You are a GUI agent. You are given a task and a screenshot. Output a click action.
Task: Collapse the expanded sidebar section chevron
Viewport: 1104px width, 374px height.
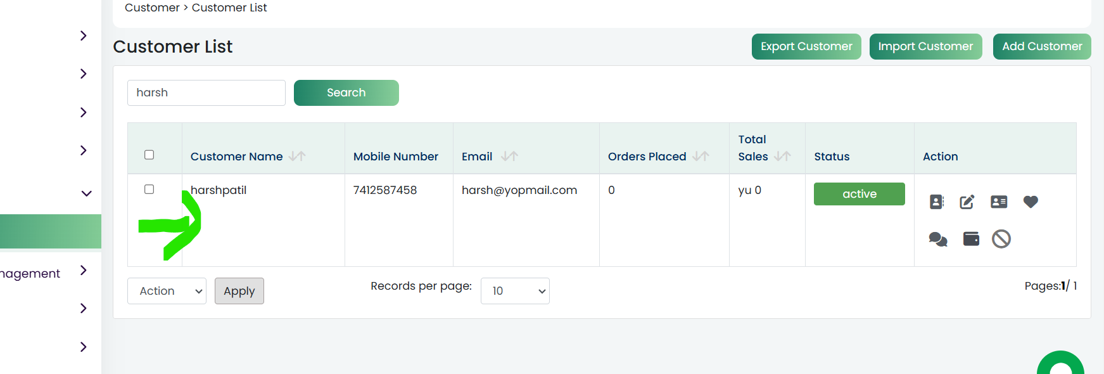click(x=87, y=193)
